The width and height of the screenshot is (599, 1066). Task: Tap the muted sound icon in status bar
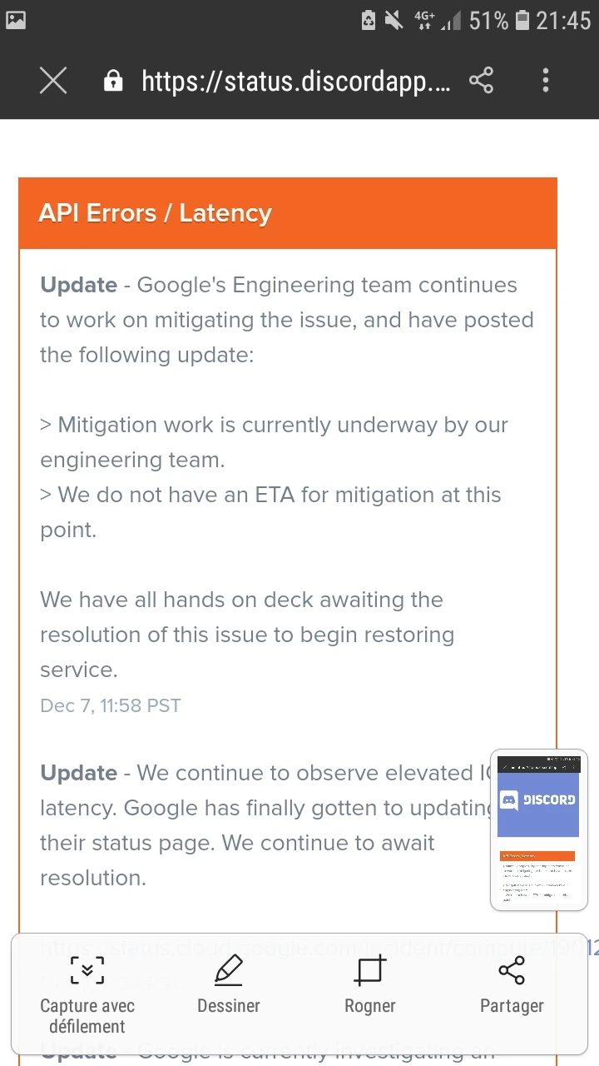click(x=394, y=20)
